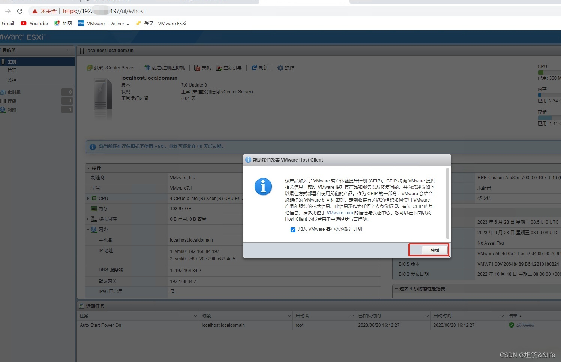Select 主机 in the navigator
This screenshot has height=362, width=561.
37,61
